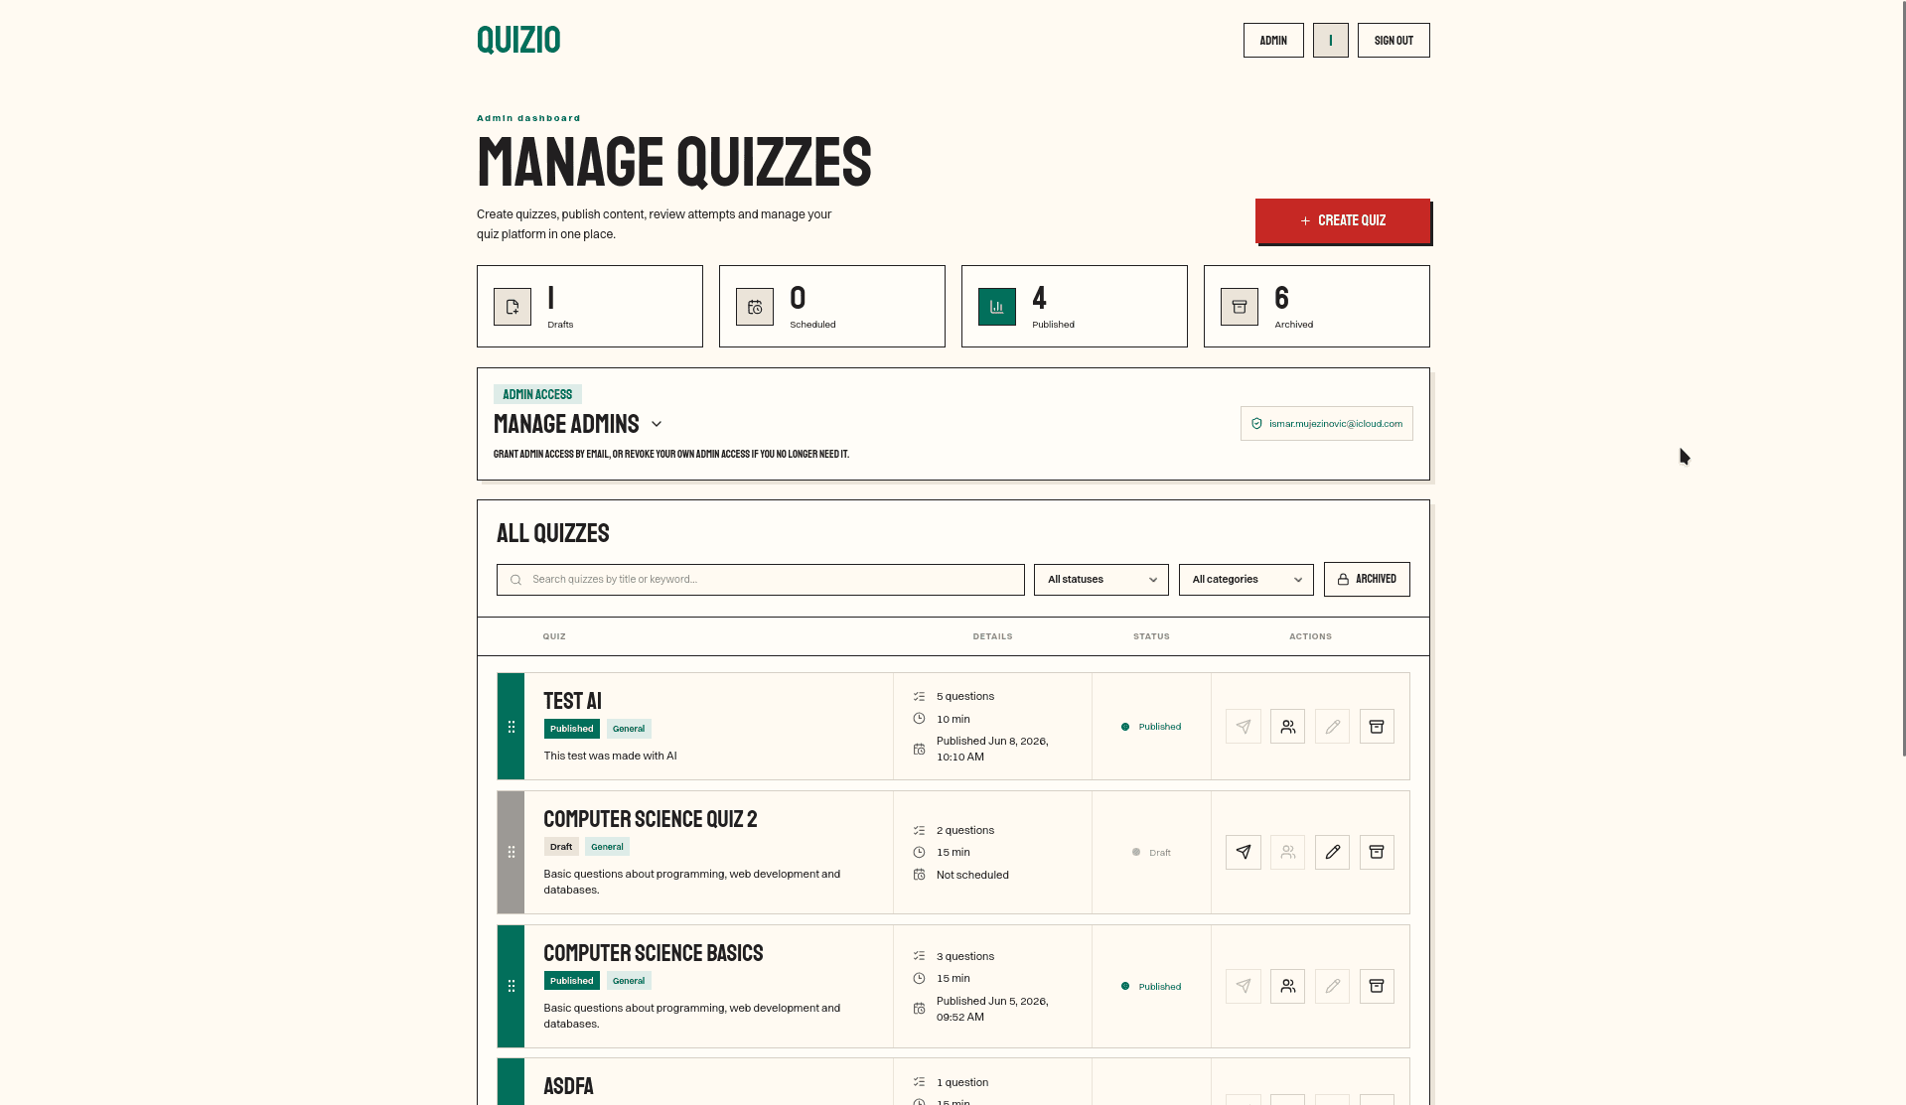
Task: Click the '3 questions' detail text
Action: 965,956
